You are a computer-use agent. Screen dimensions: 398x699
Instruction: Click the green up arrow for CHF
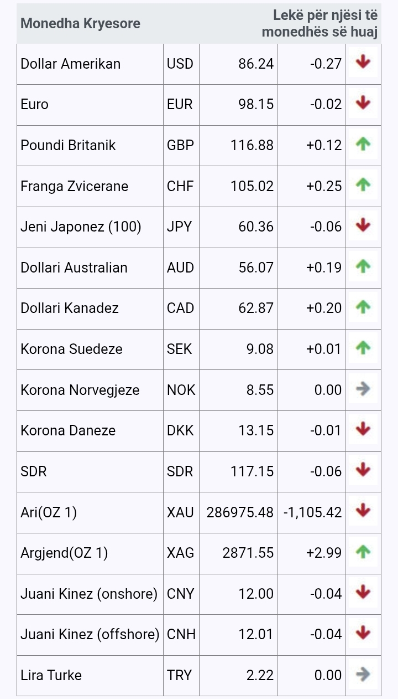pos(363,185)
